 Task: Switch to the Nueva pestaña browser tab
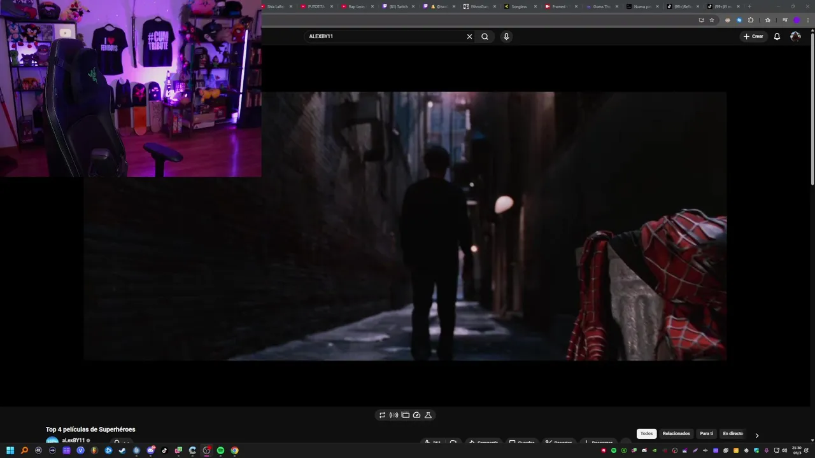tap(641, 6)
